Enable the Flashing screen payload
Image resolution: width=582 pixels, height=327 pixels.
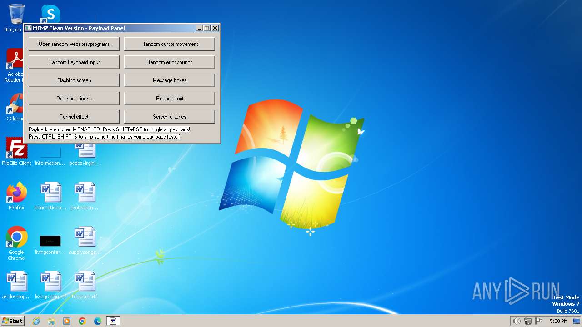coord(74,80)
